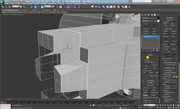Click the Bind to Space Warp icon
Viewport: 180px width, 109px height.
click(x=9, y=7)
